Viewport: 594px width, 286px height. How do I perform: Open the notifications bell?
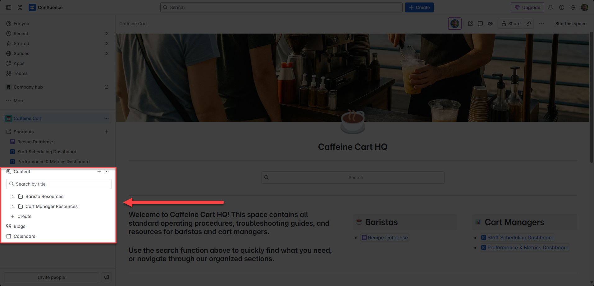551,7
